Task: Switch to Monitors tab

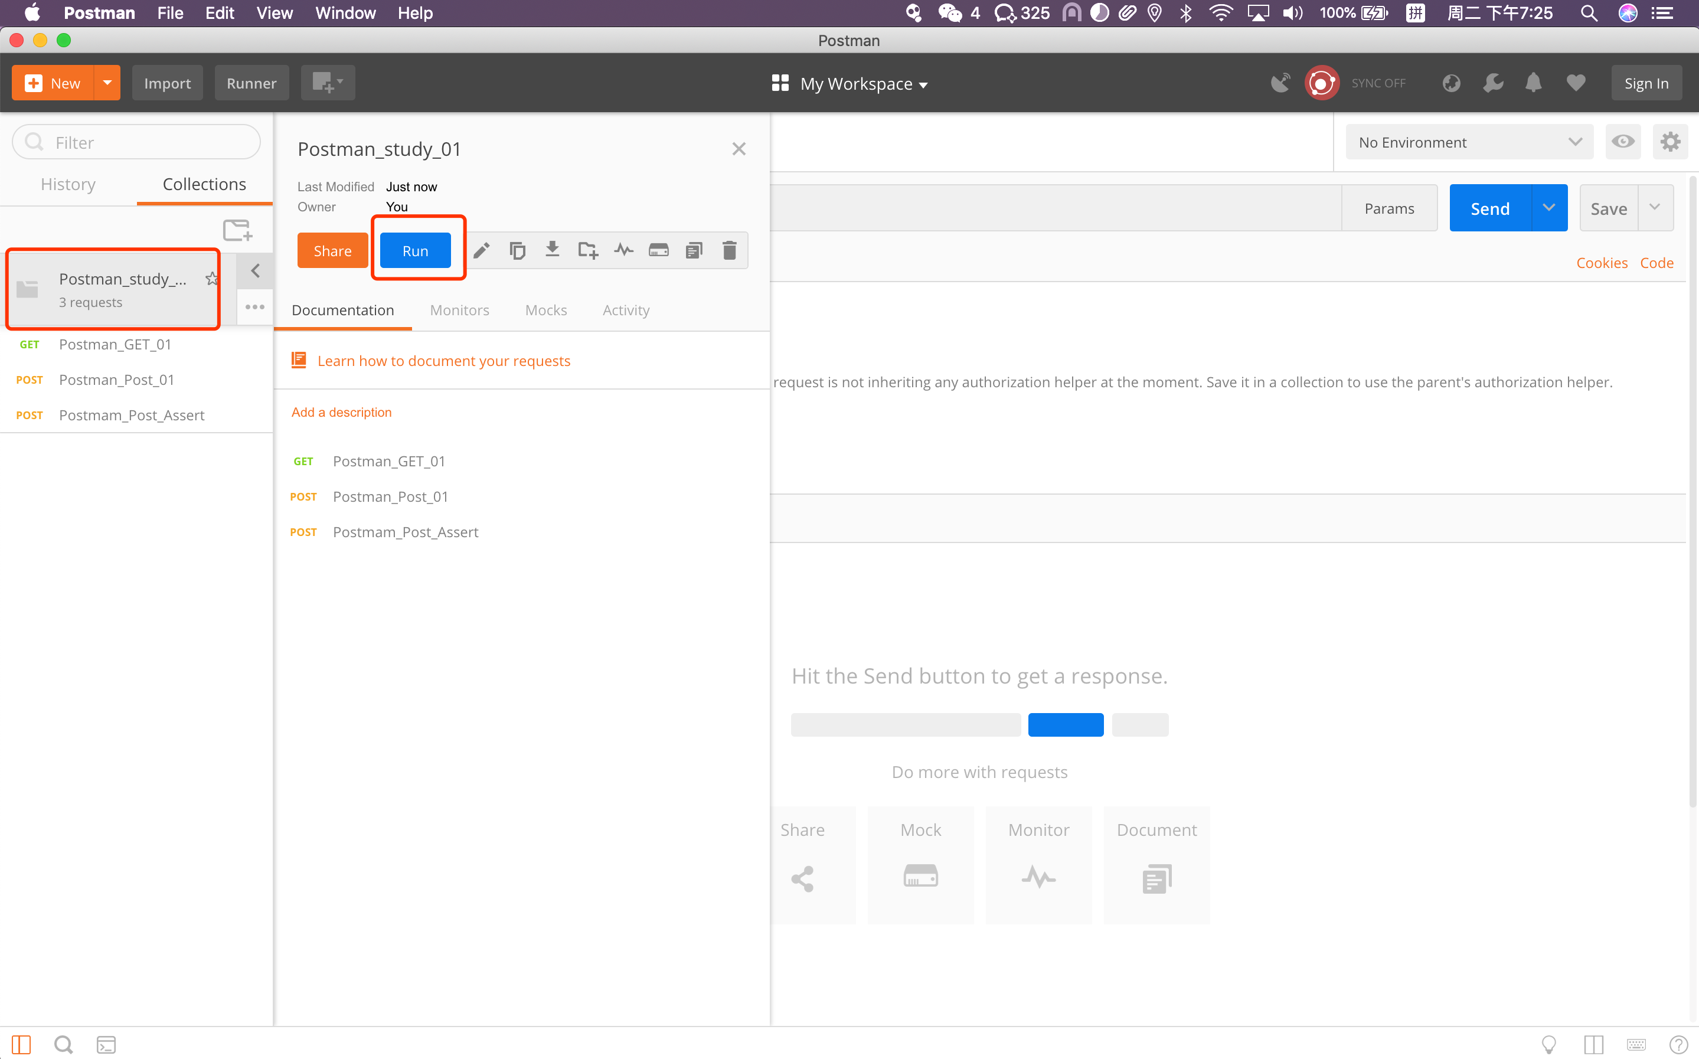Action: click(459, 309)
